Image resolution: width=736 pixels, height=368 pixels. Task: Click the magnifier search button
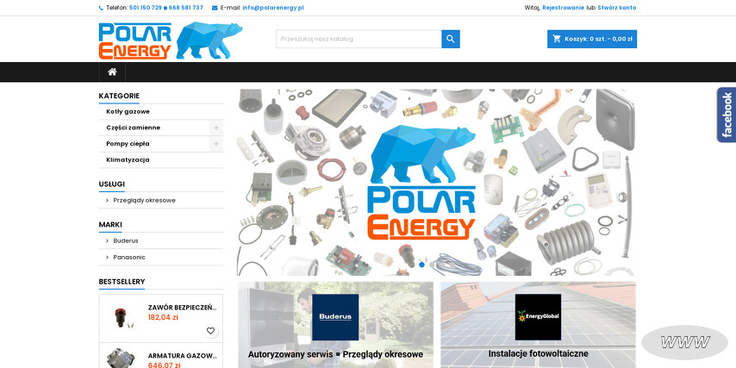tap(451, 39)
